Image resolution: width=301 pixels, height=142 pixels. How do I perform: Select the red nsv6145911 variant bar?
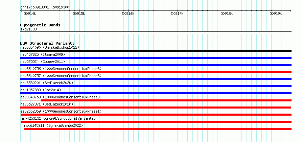pos(158,129)
